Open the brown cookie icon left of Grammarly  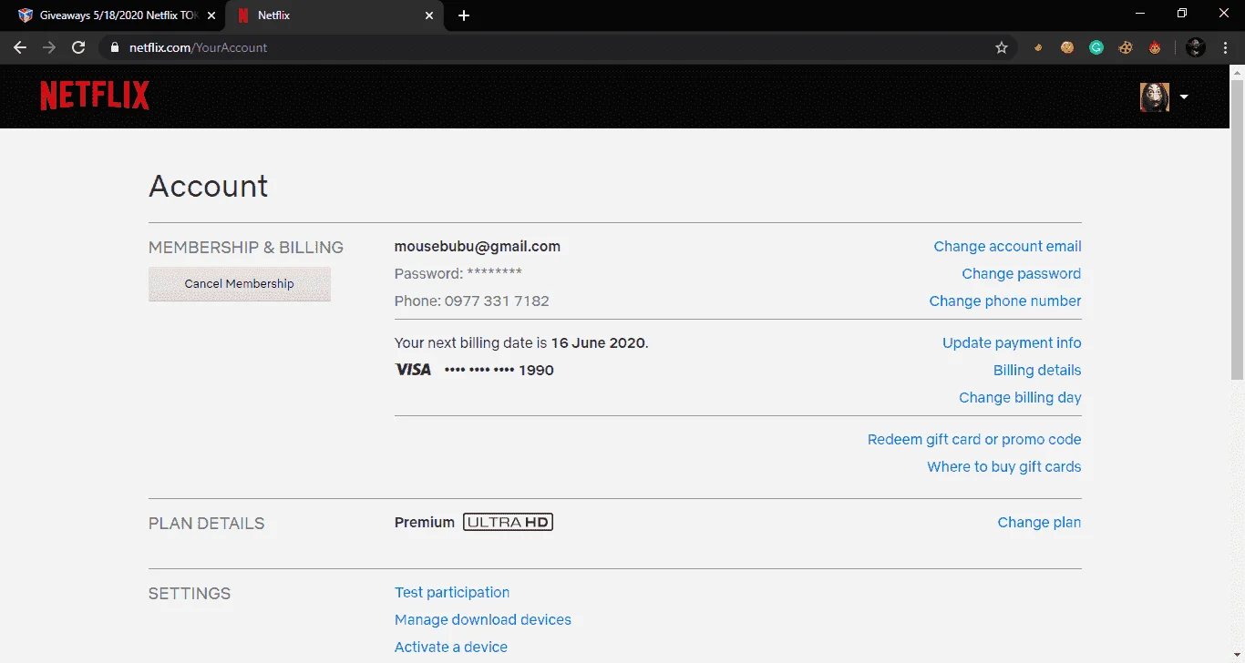point(1067,47)
